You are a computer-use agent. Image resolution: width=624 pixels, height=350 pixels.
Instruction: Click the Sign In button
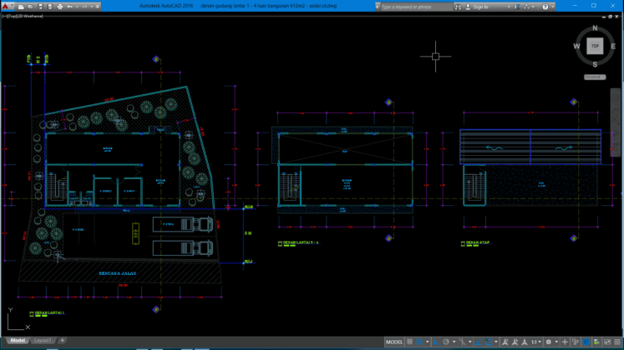[x=479, y=6]
